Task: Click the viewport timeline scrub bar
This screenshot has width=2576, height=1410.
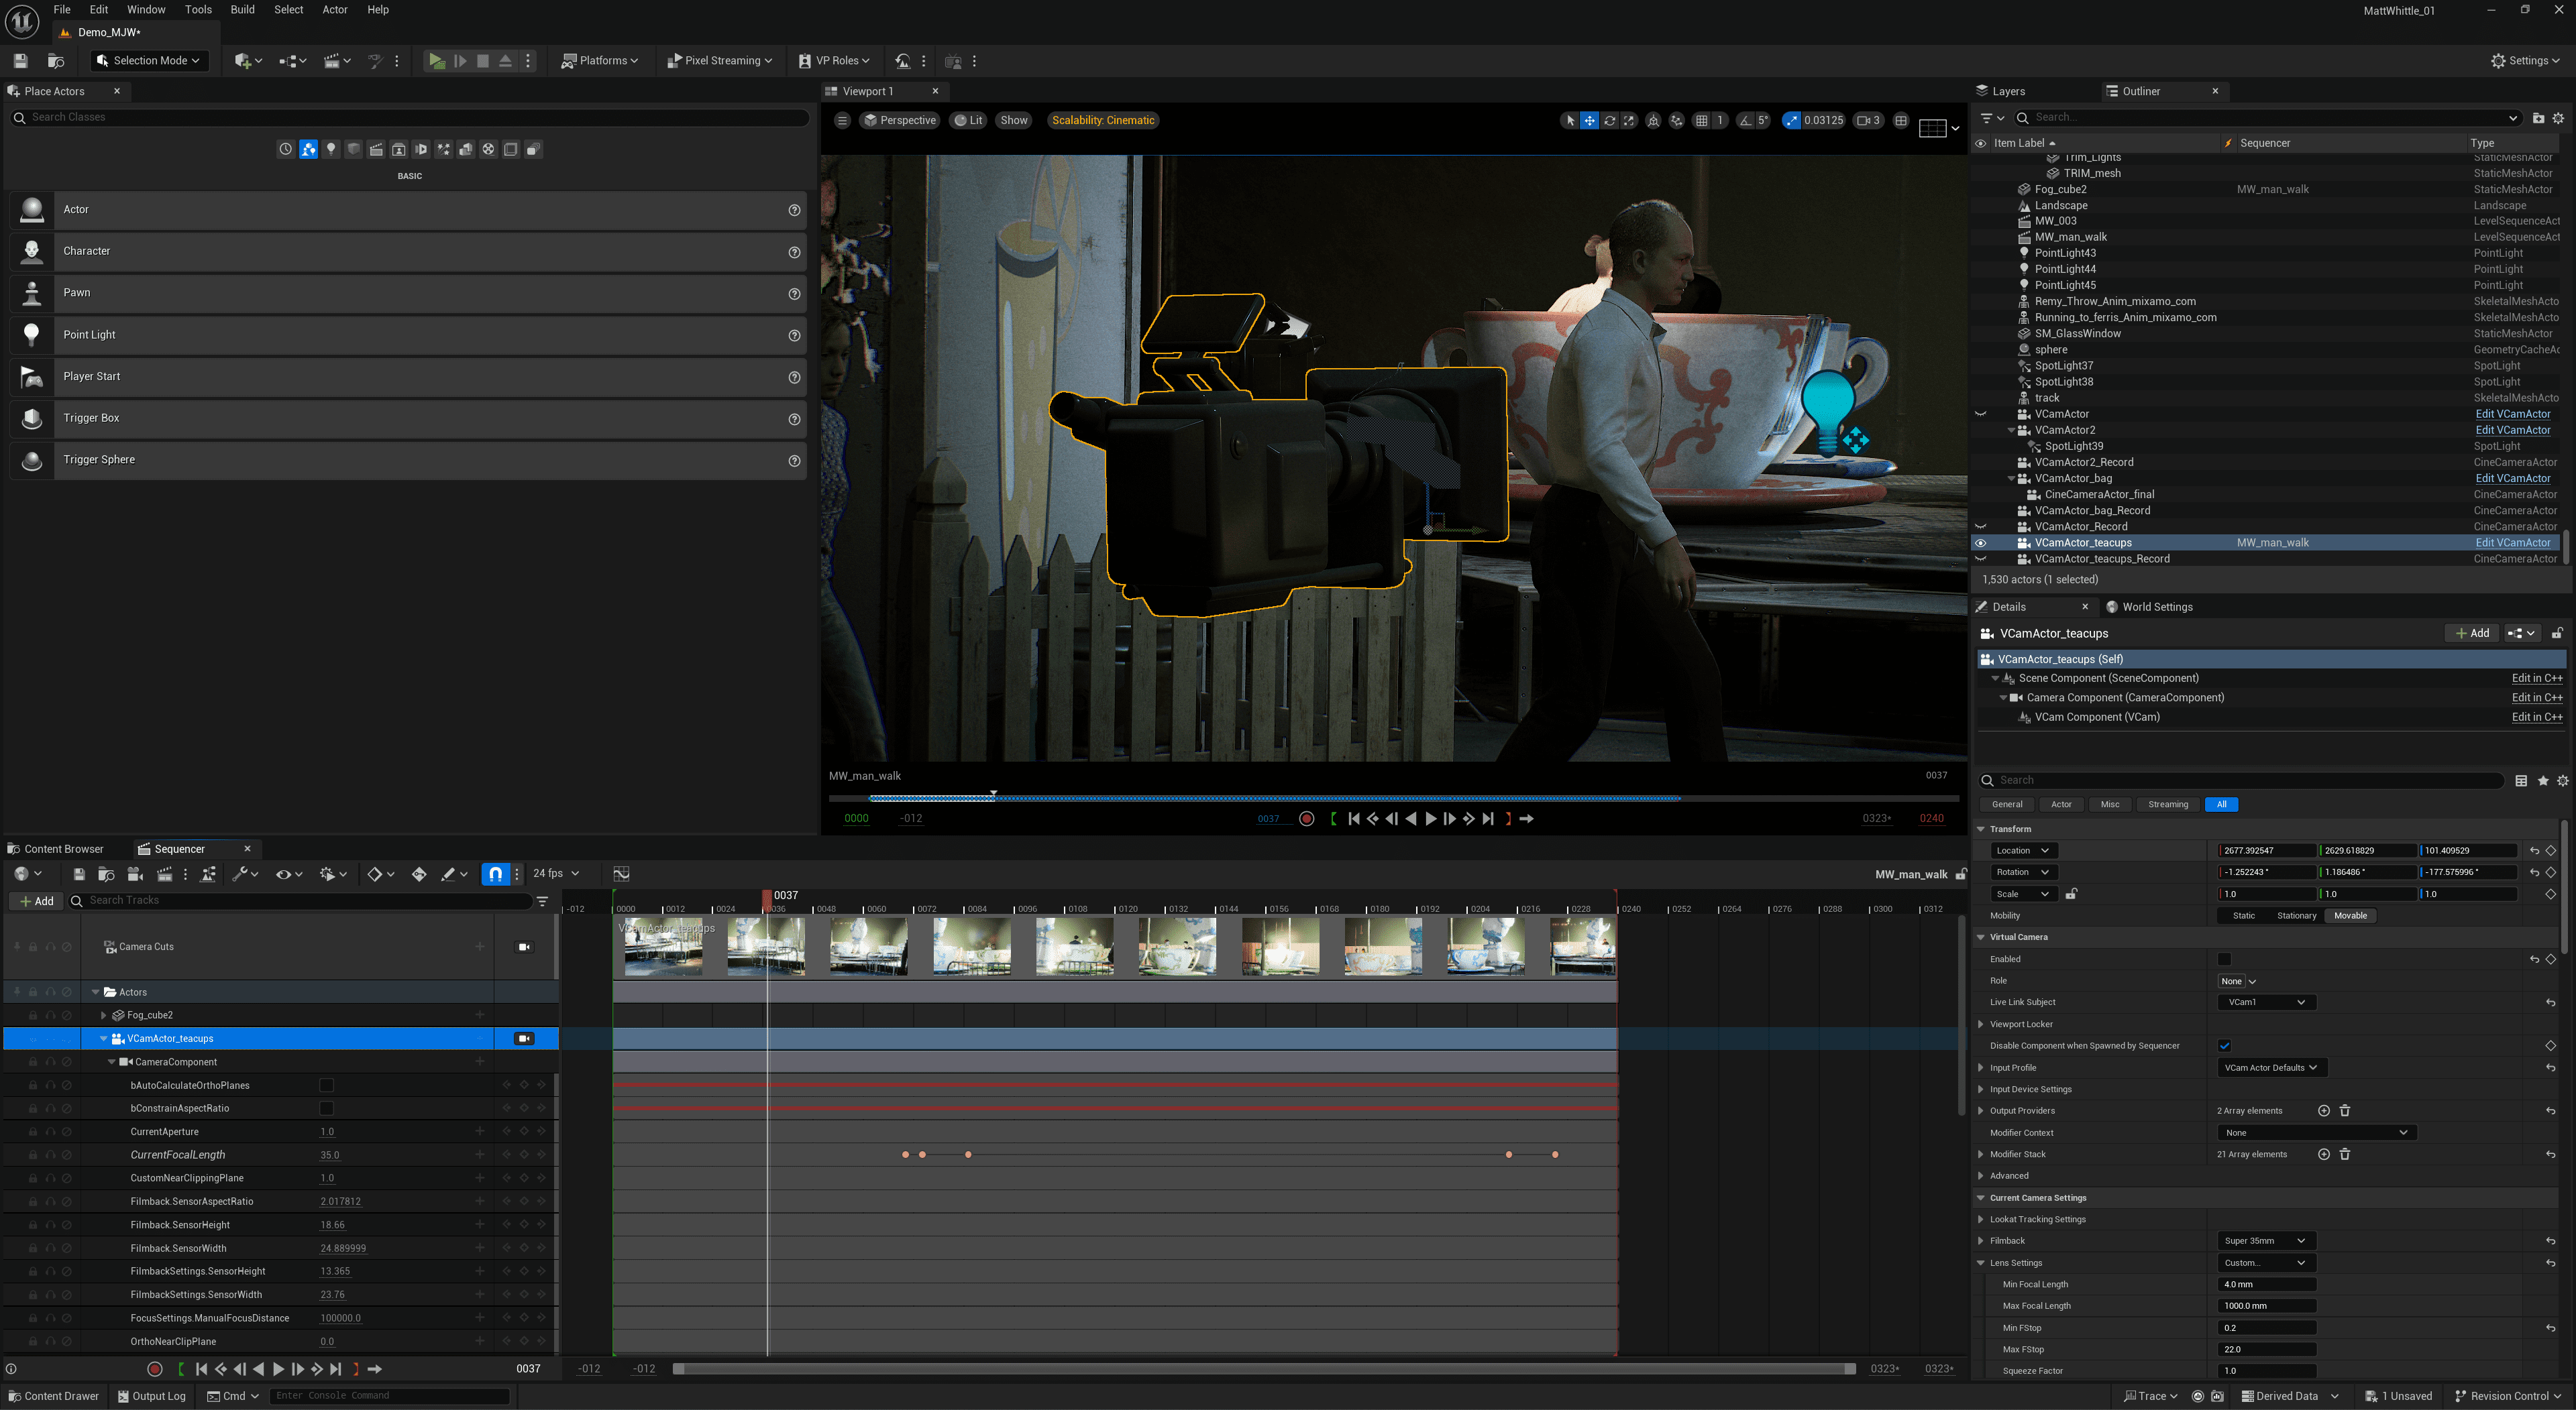Action: point(1300,799)
